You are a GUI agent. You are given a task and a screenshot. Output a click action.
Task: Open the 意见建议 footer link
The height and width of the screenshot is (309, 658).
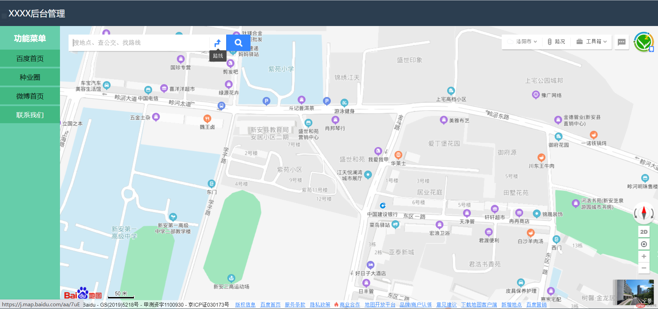446,305
